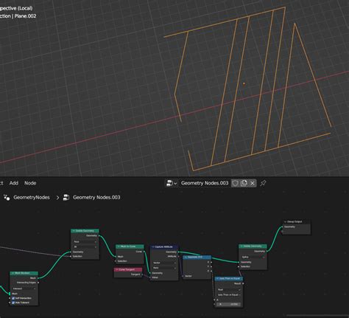Viewport: 349px width, 318px height.
Task: Select the Mesh to Curve node header
Action: tap(130, 246)
